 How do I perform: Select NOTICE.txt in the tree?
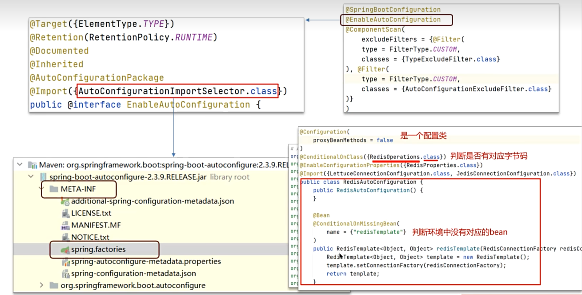coord(90,237)
